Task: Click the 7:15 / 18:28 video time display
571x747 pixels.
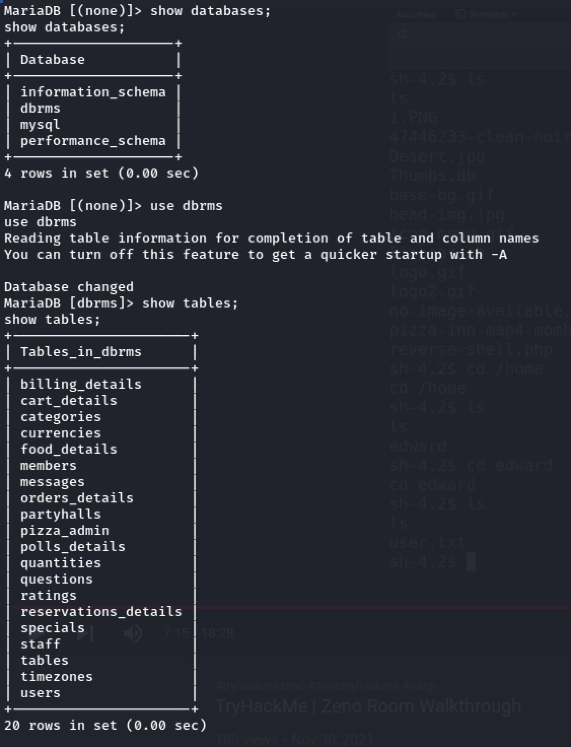Action: (198, 633)
